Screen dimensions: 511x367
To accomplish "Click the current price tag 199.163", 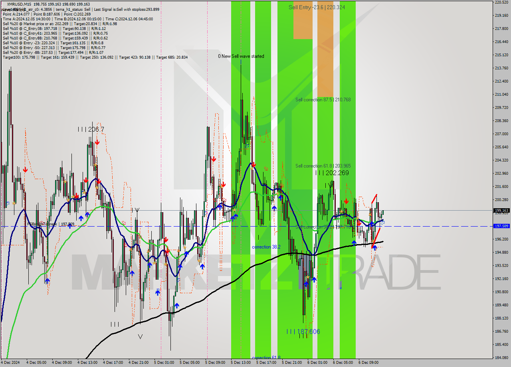I will [501, 210].
